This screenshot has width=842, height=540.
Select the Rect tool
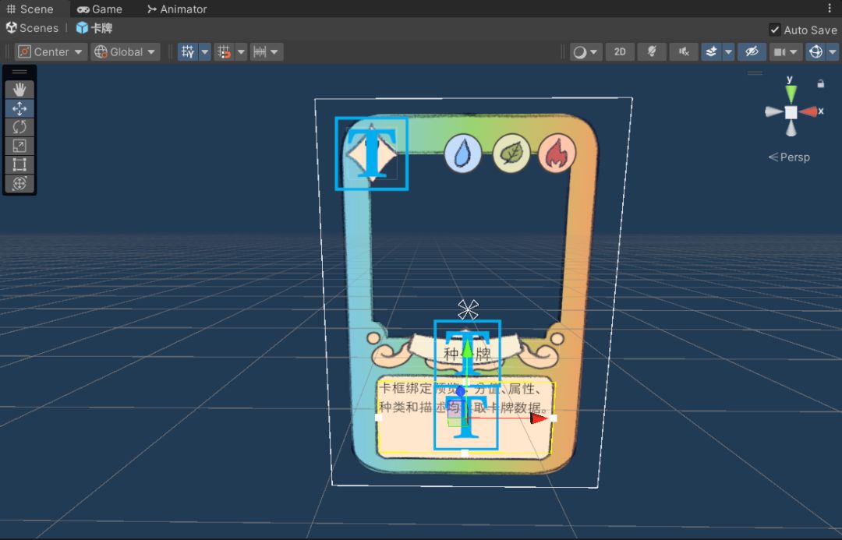(x=19, y=164)
